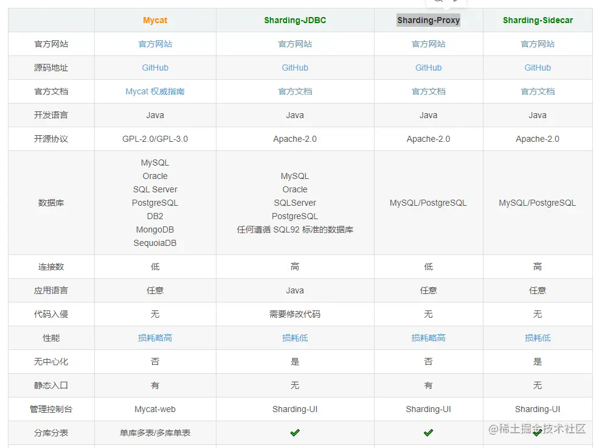Click the 分库分表 row label

(x=51, y=433)
